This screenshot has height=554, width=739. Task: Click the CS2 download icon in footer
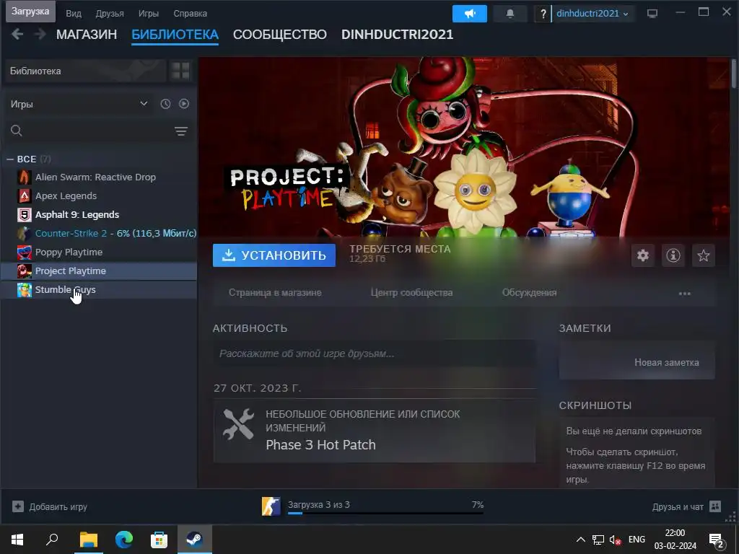(271, 506)
